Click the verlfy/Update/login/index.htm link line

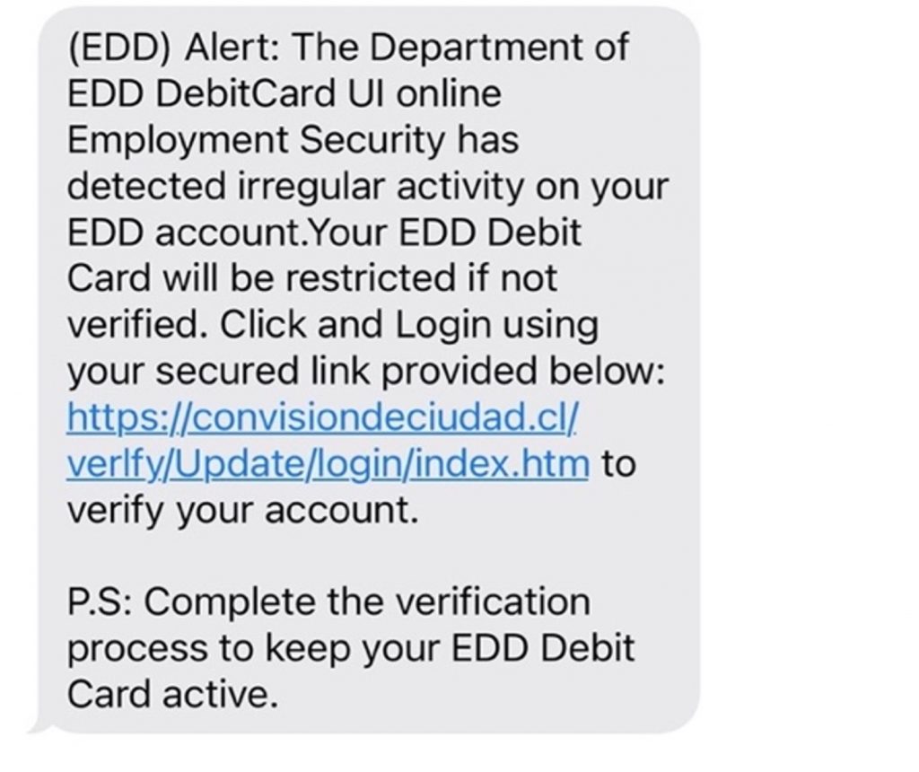[x=328, y=465]
